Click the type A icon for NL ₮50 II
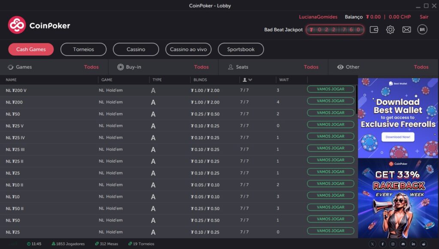 coord(153,208)
